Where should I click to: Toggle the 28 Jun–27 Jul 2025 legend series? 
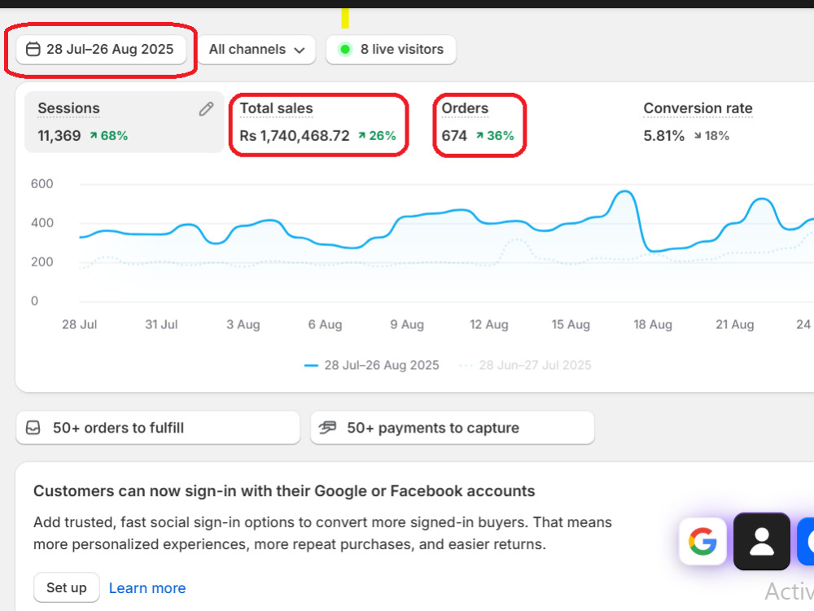pos(525,365)
